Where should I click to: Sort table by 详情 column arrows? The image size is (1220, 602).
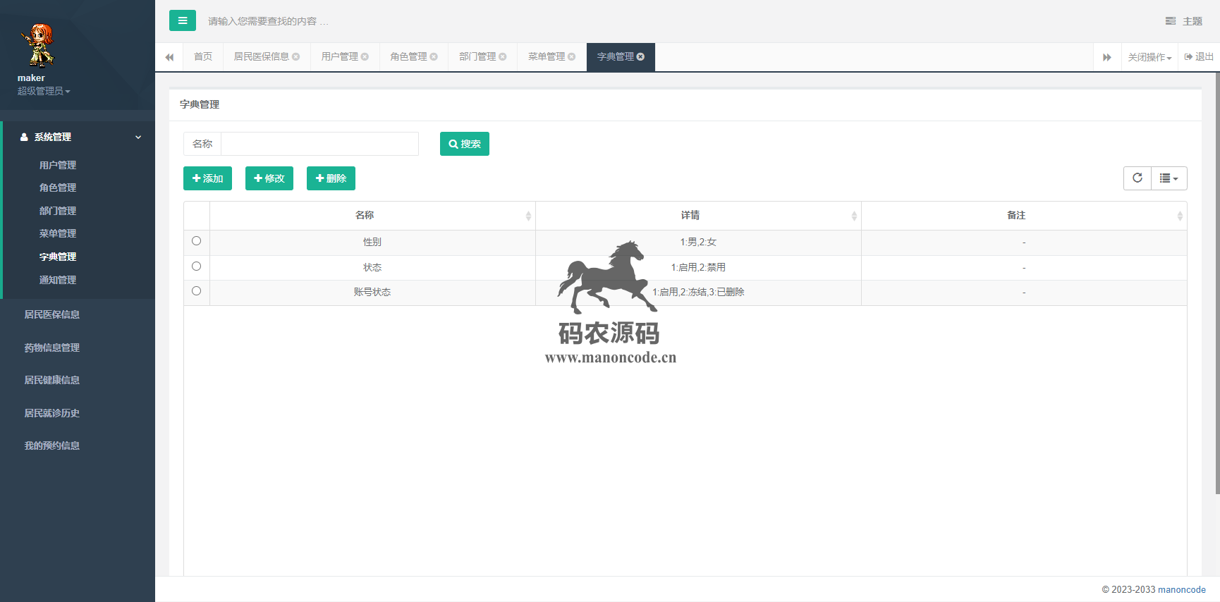[854, 216]
